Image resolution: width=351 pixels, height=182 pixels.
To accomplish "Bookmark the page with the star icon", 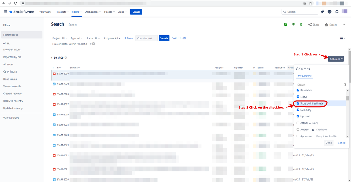I will pos(311,3).
